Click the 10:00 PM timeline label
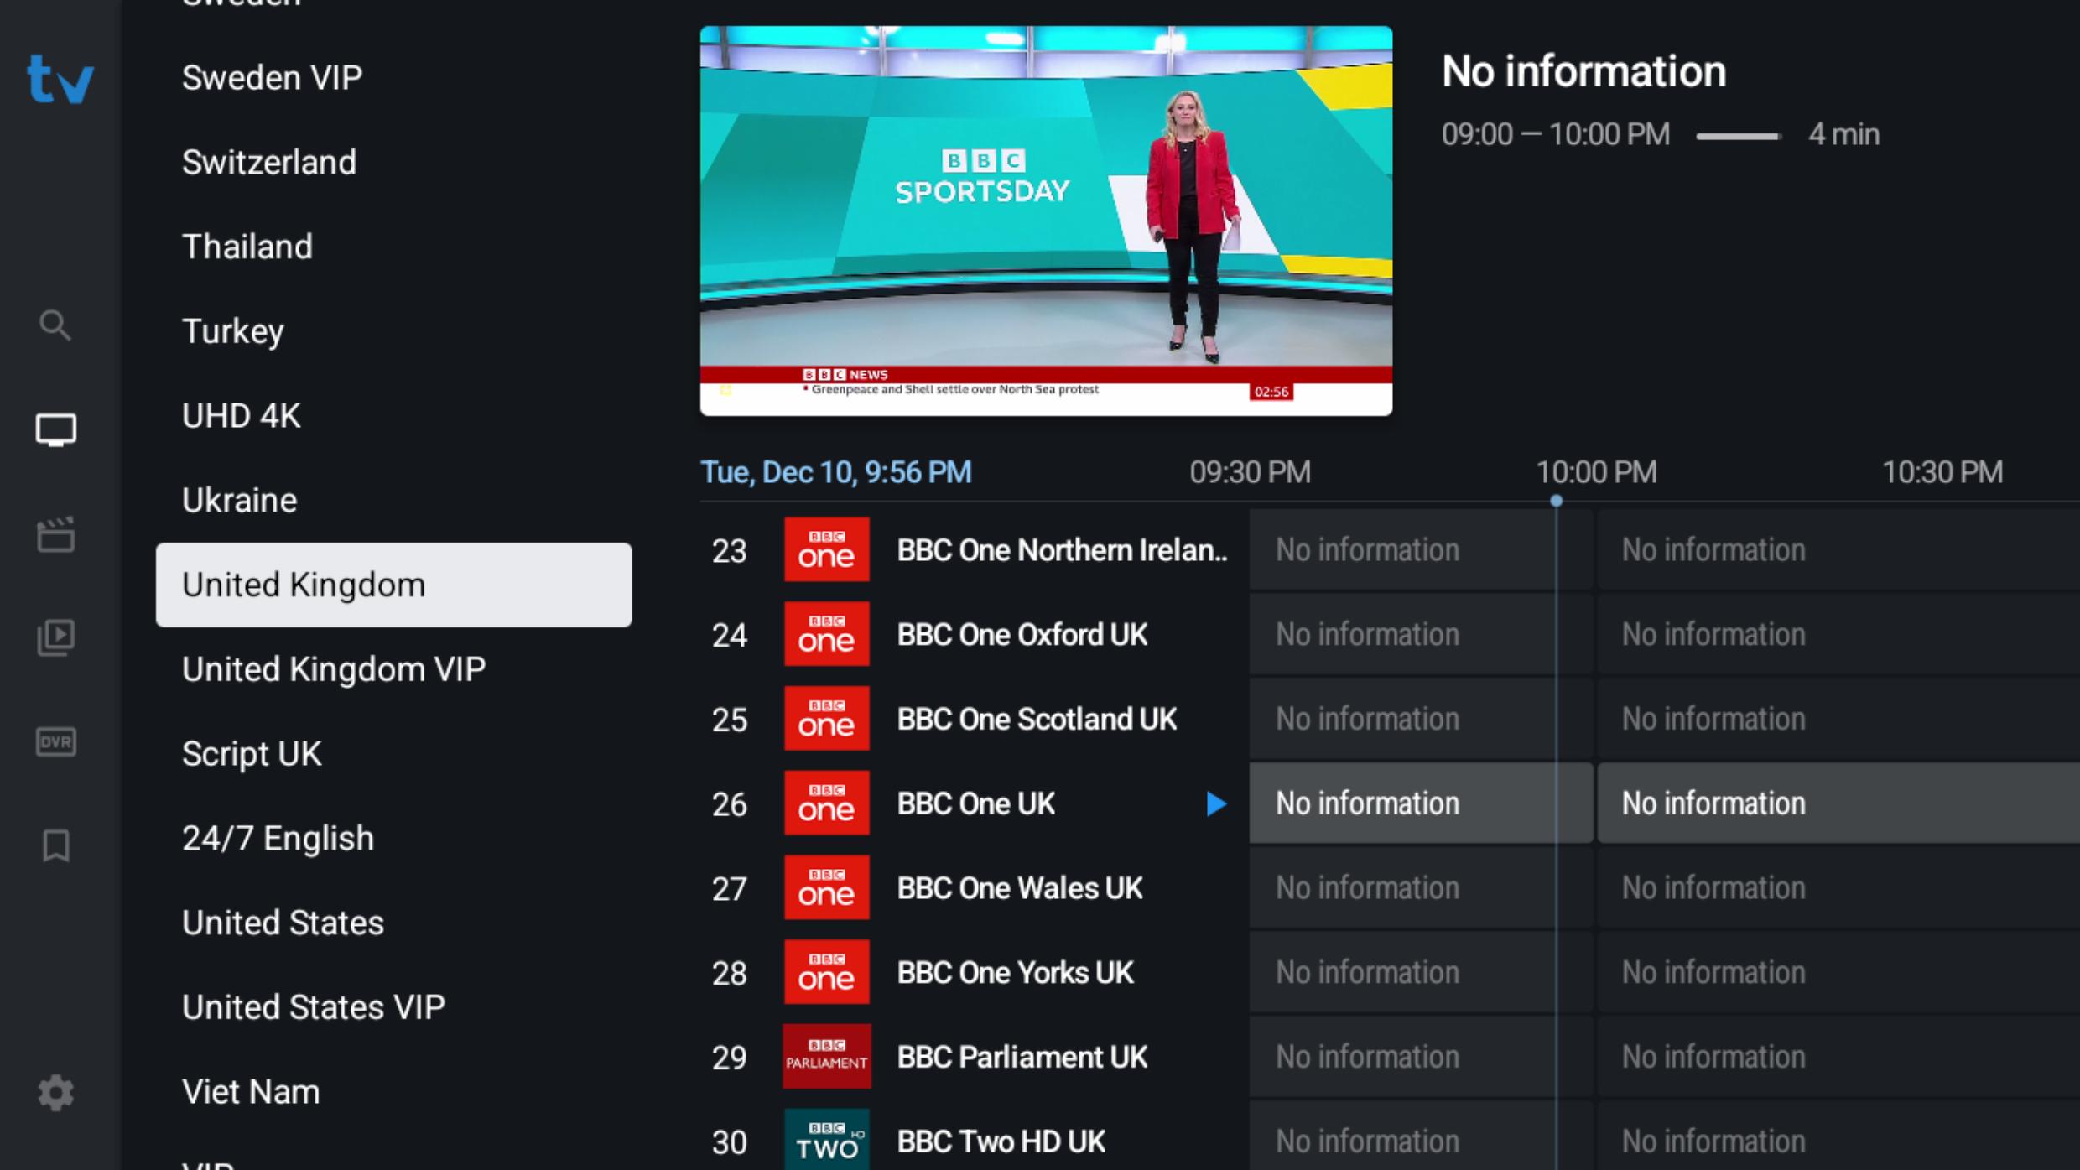 [x=1596, y=472]
